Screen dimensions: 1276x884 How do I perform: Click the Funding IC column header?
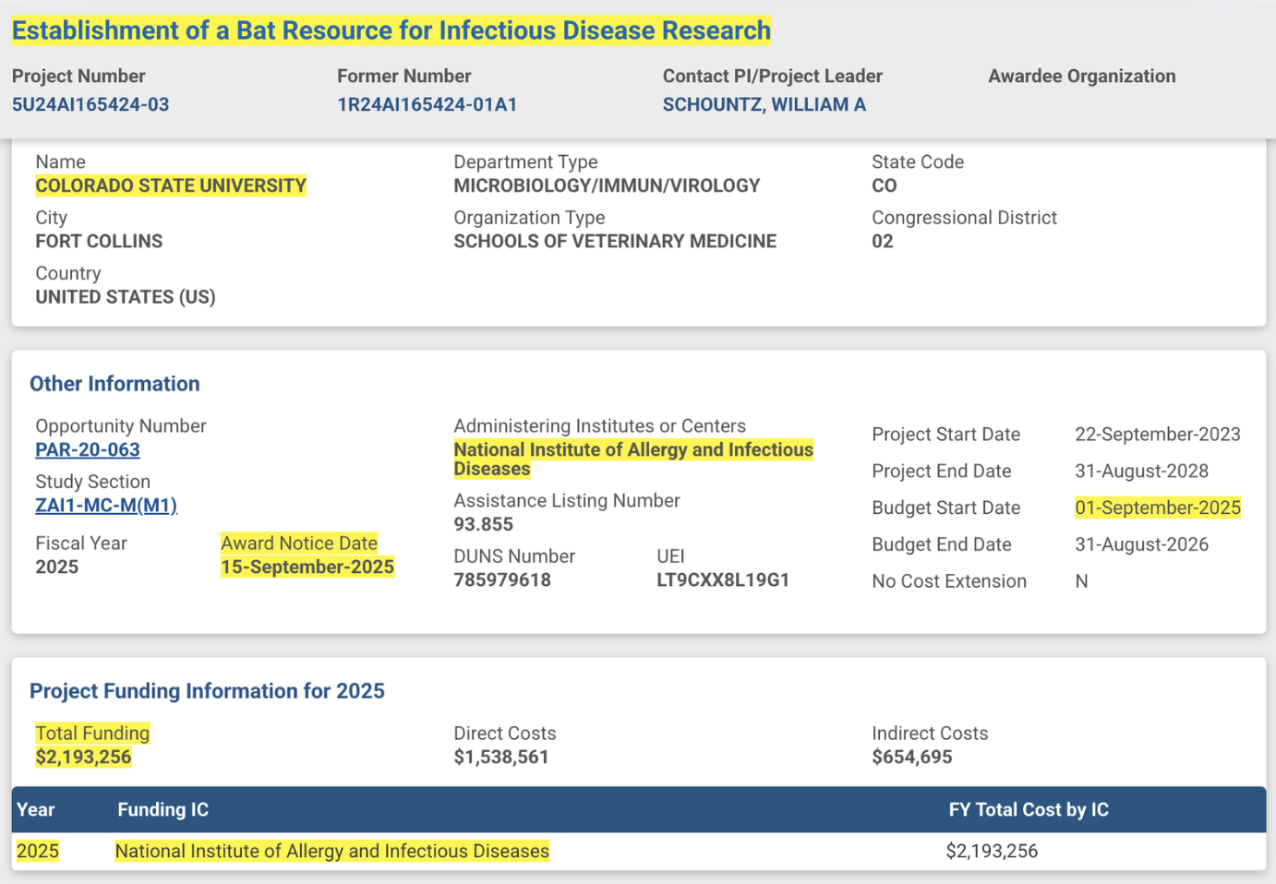tap(163, 809)
